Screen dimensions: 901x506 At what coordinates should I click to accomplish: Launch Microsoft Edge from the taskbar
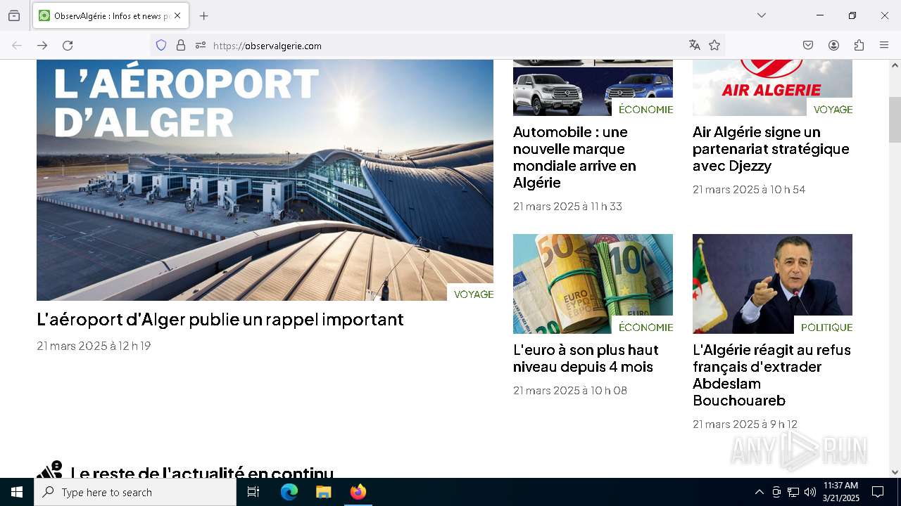pyautogui.click(x=289, y=492)
